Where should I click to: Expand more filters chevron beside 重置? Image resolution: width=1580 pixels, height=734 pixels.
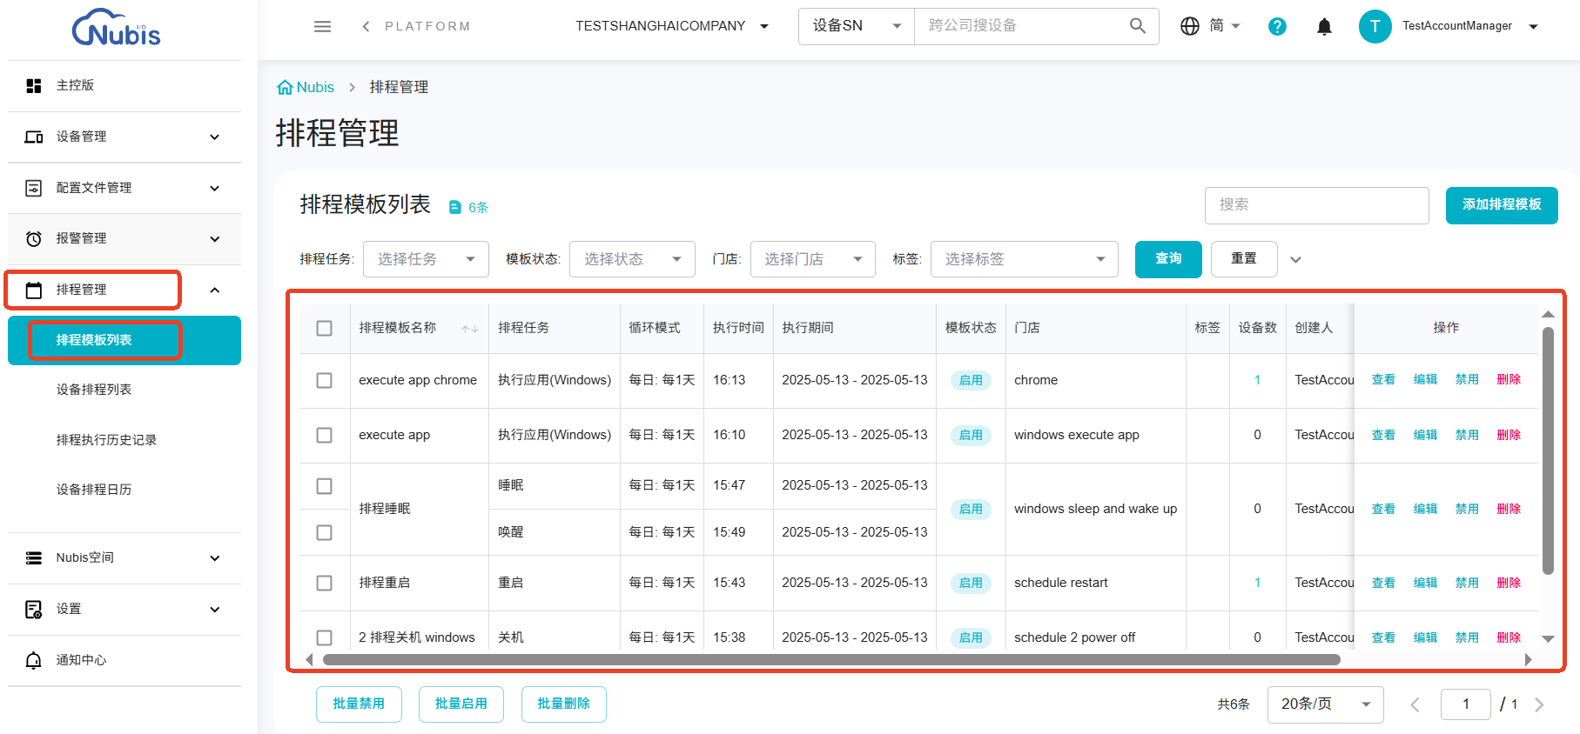(1295, 259)
